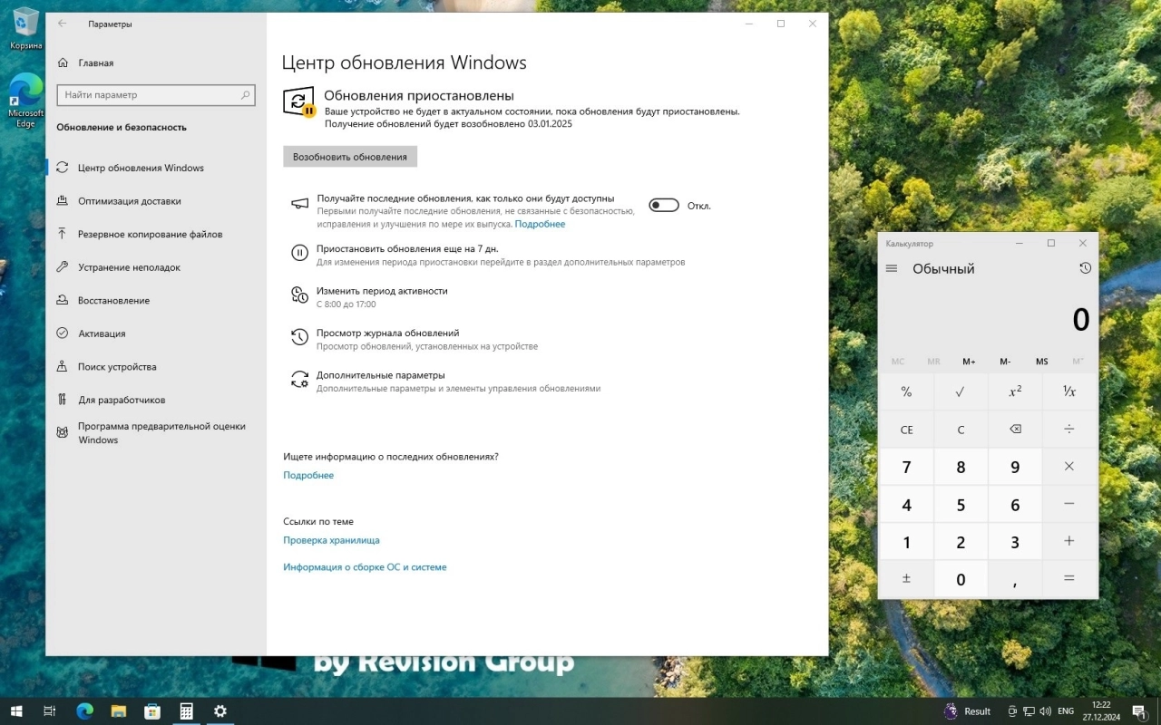Image resolution: width=1161 pixels, height=725 pixels.
Task: Click the square root key in Calculator
Action: click(961, 391)
